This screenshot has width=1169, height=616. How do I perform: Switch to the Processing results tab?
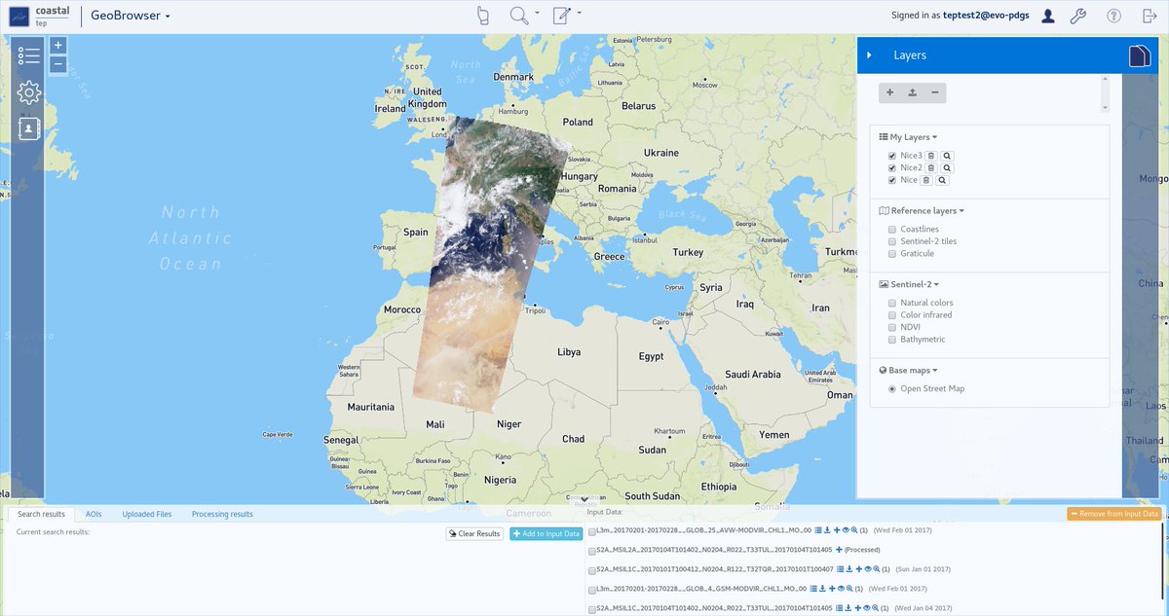click(x=222, y=514)
